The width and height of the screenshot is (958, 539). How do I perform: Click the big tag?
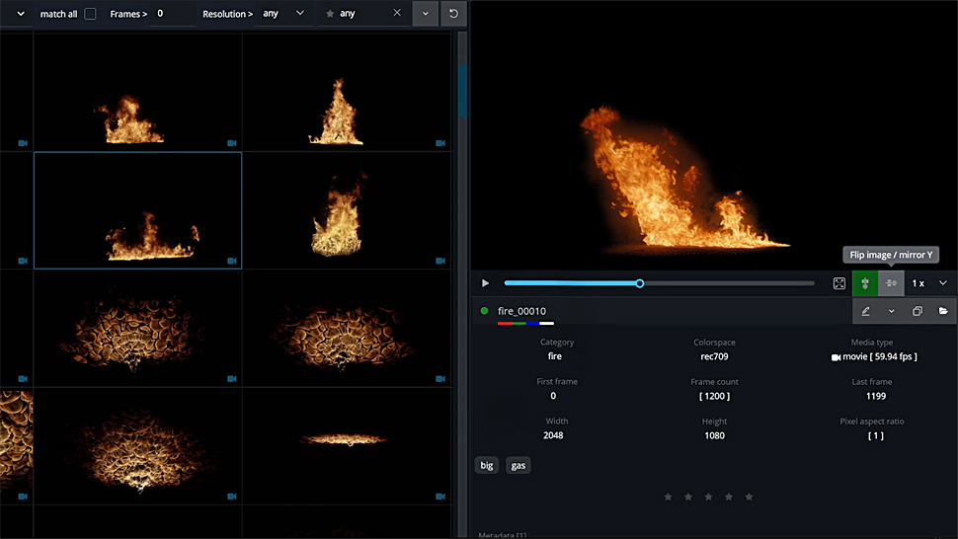[486, 465]
